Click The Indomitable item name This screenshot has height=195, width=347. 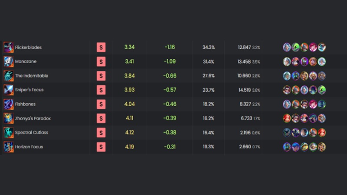coord(32,76)
